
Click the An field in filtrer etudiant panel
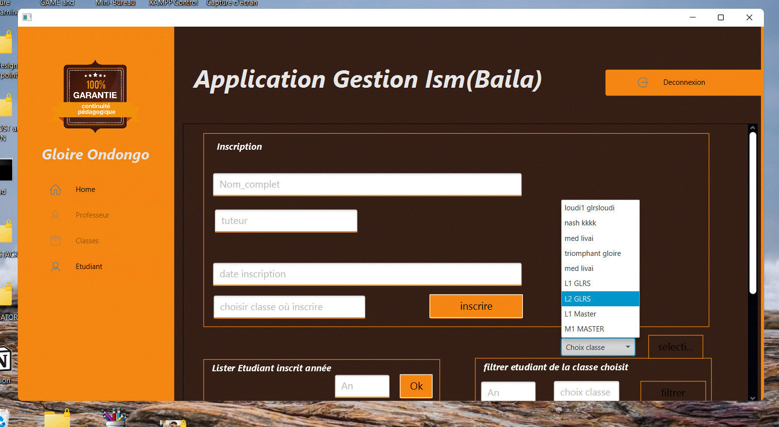pos(508,392)
